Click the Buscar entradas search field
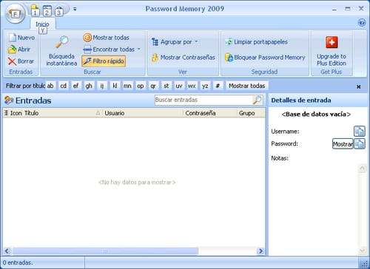Screen dimensions: 370x269 coord(203,100)
